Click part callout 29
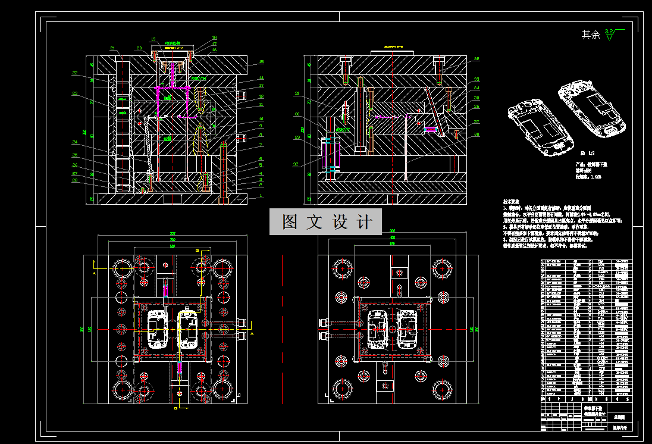The width and height of the screenshot is (652, 444). pos(297,137)
